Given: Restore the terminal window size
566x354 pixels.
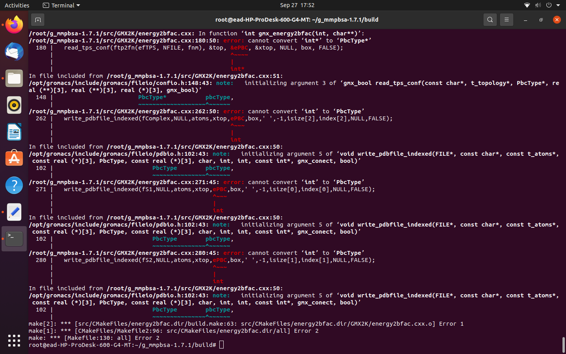Looking at the screenshot, I should point(541,20).
